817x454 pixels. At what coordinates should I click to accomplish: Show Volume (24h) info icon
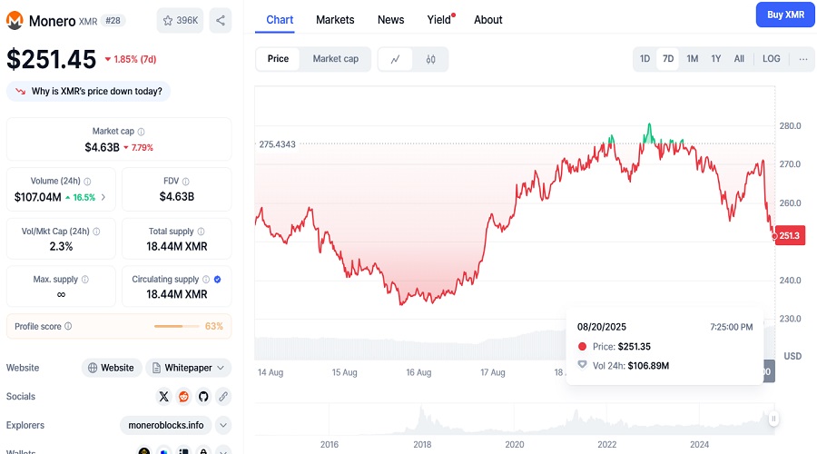(87, 182)
